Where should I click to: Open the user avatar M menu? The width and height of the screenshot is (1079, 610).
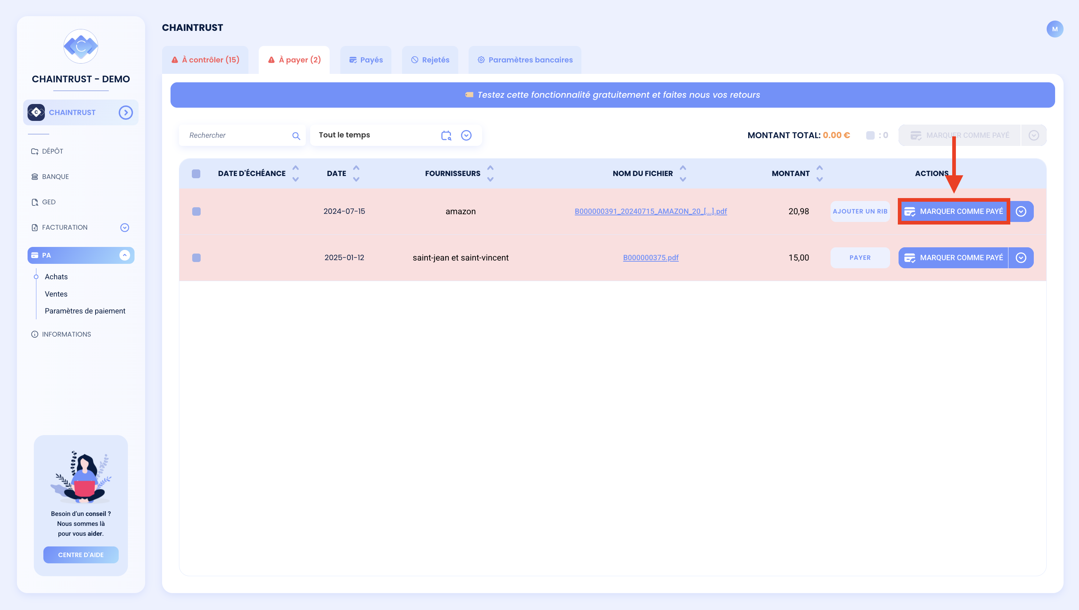pos(1054,29)
